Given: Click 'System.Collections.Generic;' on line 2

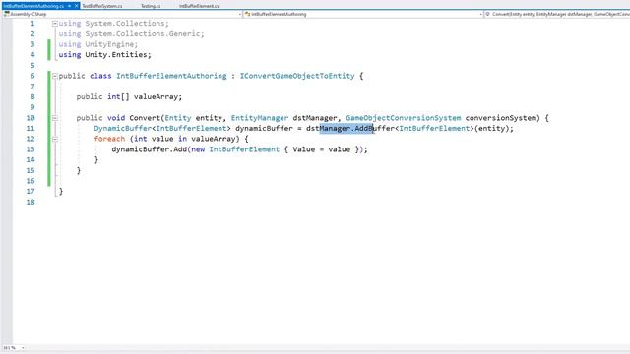Looking at the screenshot, I should coord(145,34).
